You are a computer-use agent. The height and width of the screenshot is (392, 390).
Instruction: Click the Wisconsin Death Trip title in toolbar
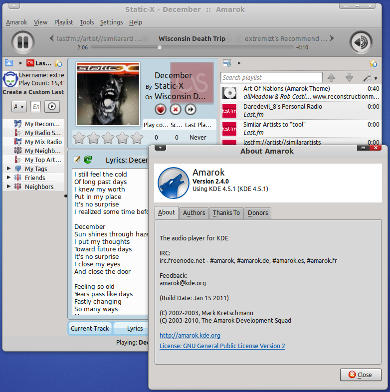(x=192, y=38)
